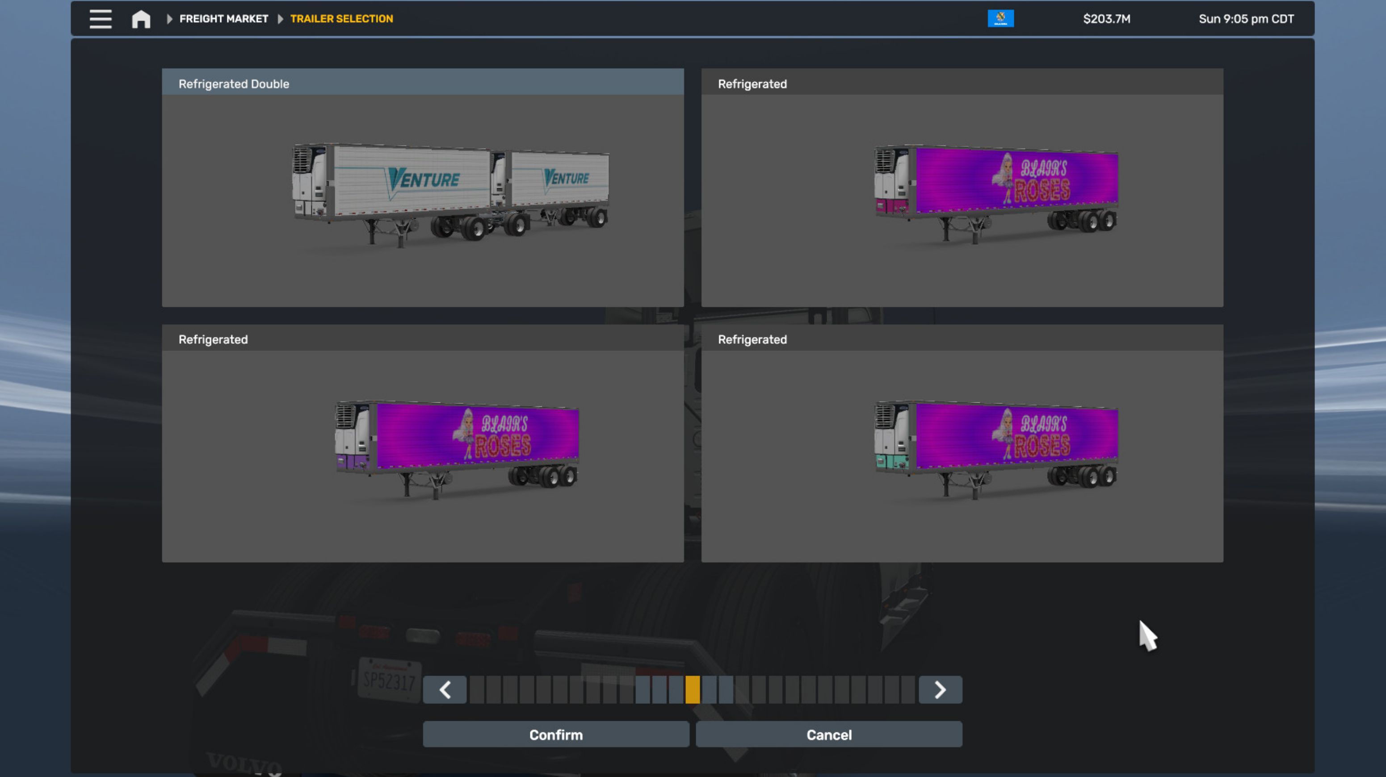Go to next trailer page arrow
This screenshot has height=777, width=1386.
pos(940,689)
